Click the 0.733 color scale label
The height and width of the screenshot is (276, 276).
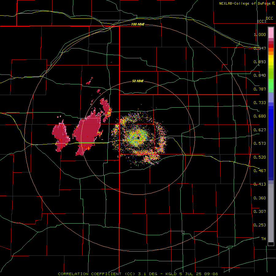(x=260, y=103)
